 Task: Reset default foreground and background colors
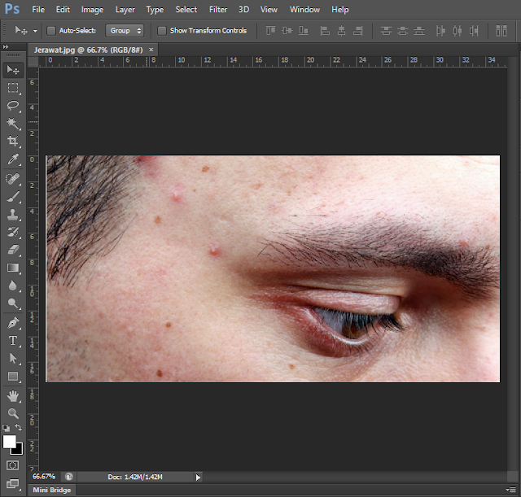click(6, 428)
